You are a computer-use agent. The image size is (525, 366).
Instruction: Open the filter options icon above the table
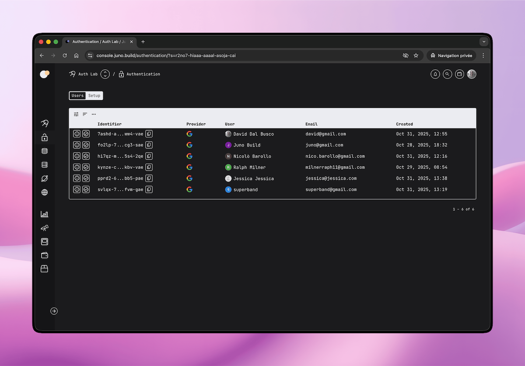[x=76, y=114]
